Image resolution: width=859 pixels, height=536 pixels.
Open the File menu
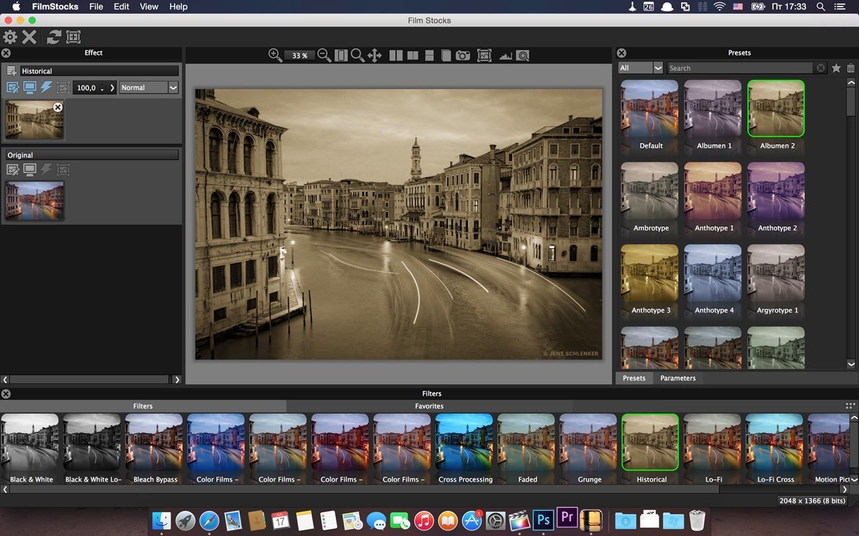pyautogui.click(x=96, y=7)
